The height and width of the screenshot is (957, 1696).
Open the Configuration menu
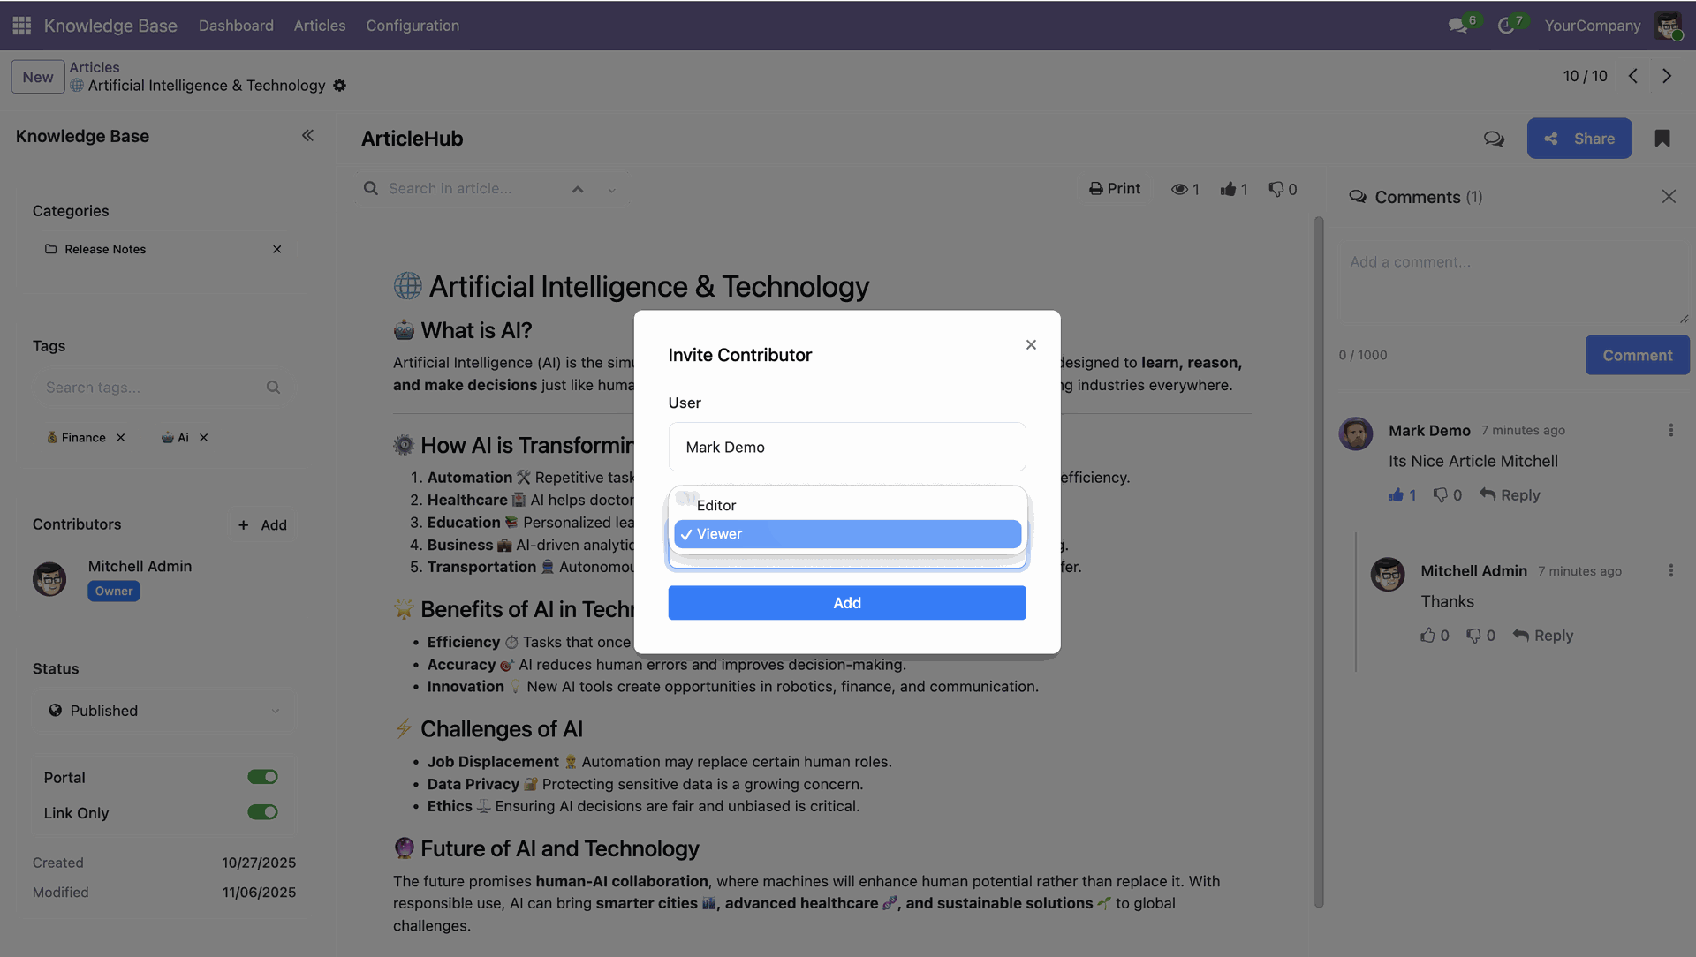[x=413, y=26]
